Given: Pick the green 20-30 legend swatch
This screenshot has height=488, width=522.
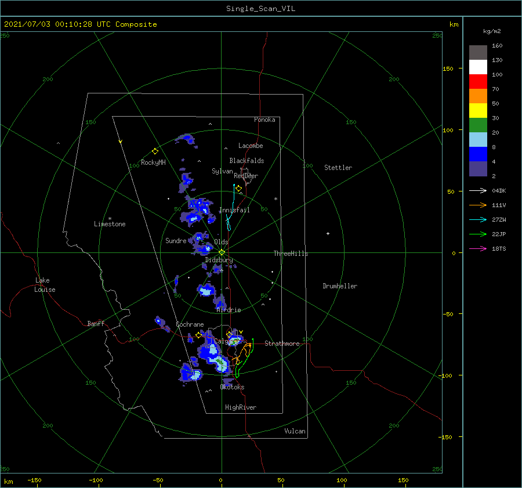Looking at the screenshot, I should click(478, 125).
